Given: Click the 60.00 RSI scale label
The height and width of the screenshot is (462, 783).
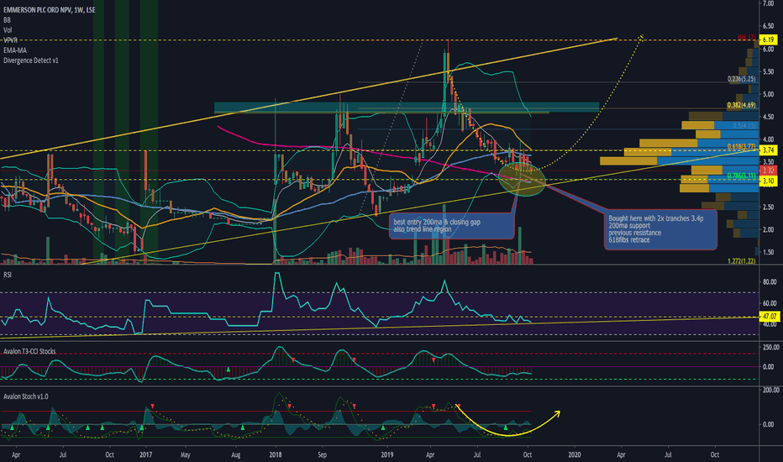Looking at the screenshot, I should click(770, 303).
